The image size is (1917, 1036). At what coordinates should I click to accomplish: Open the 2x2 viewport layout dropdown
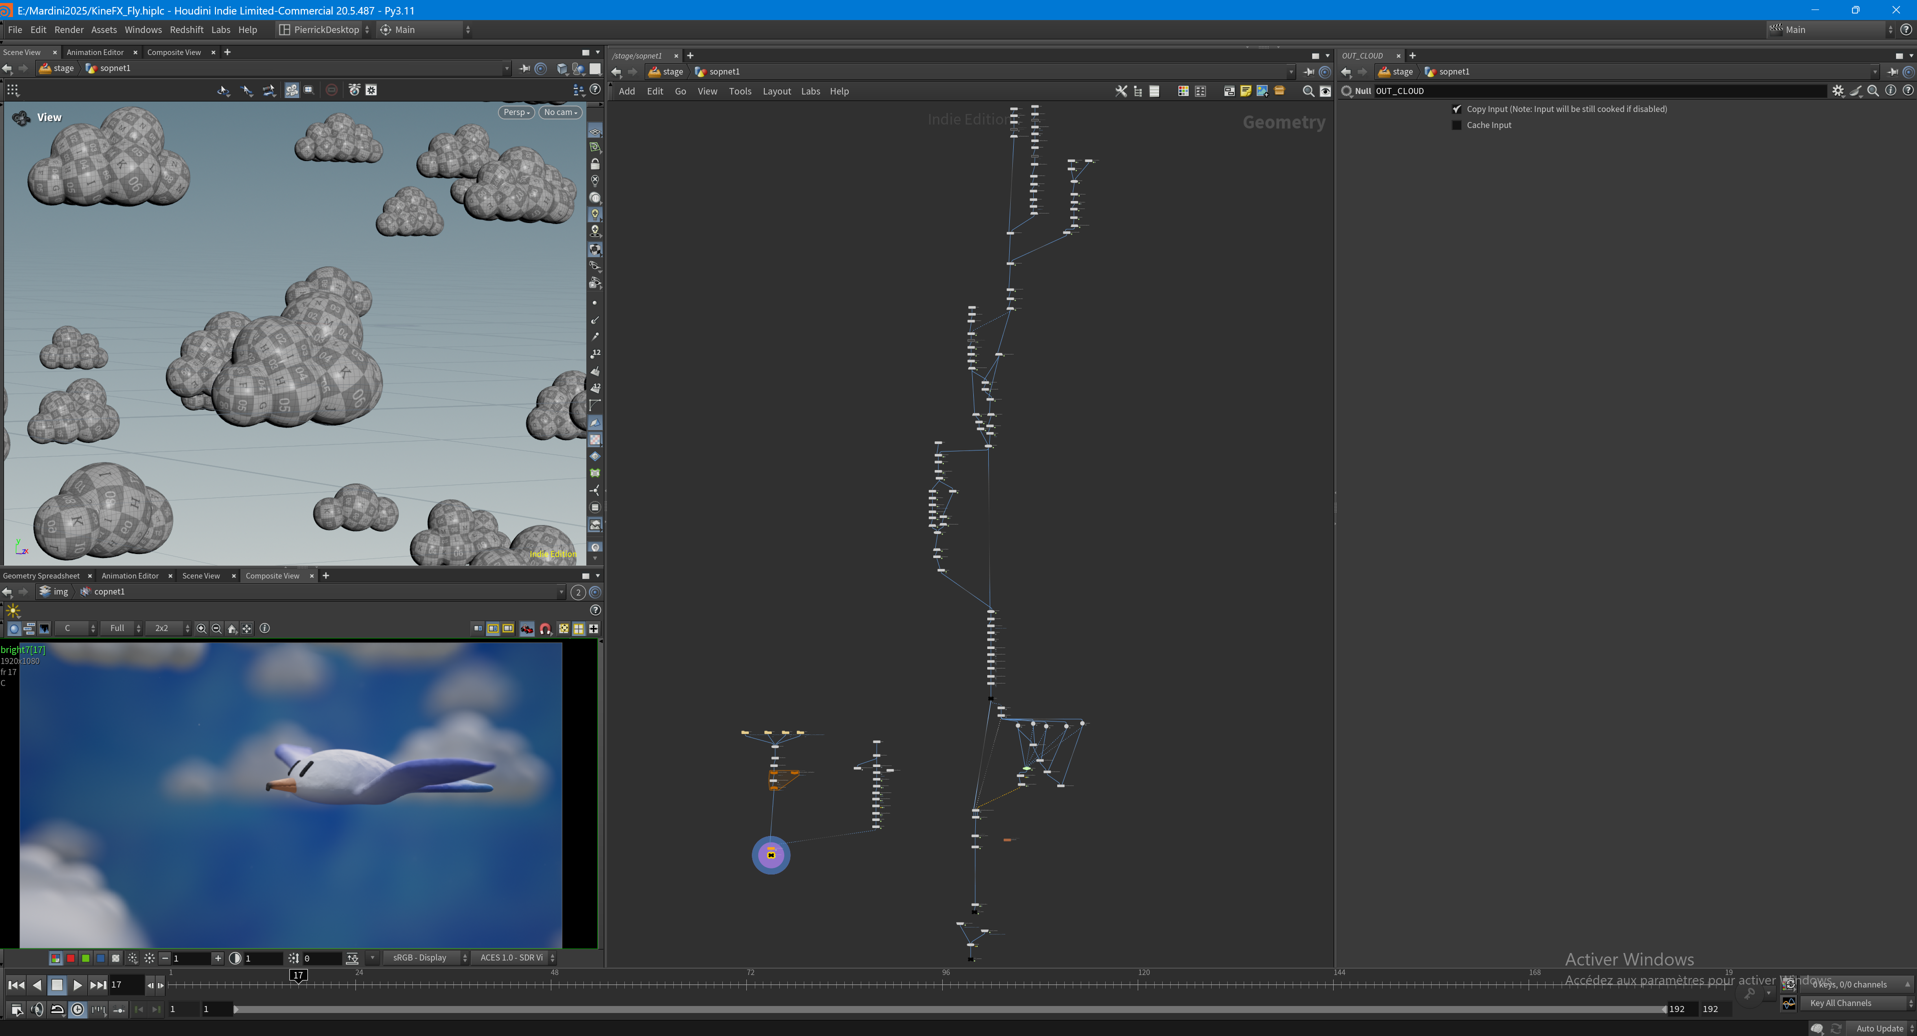click(x=168, y=628)
